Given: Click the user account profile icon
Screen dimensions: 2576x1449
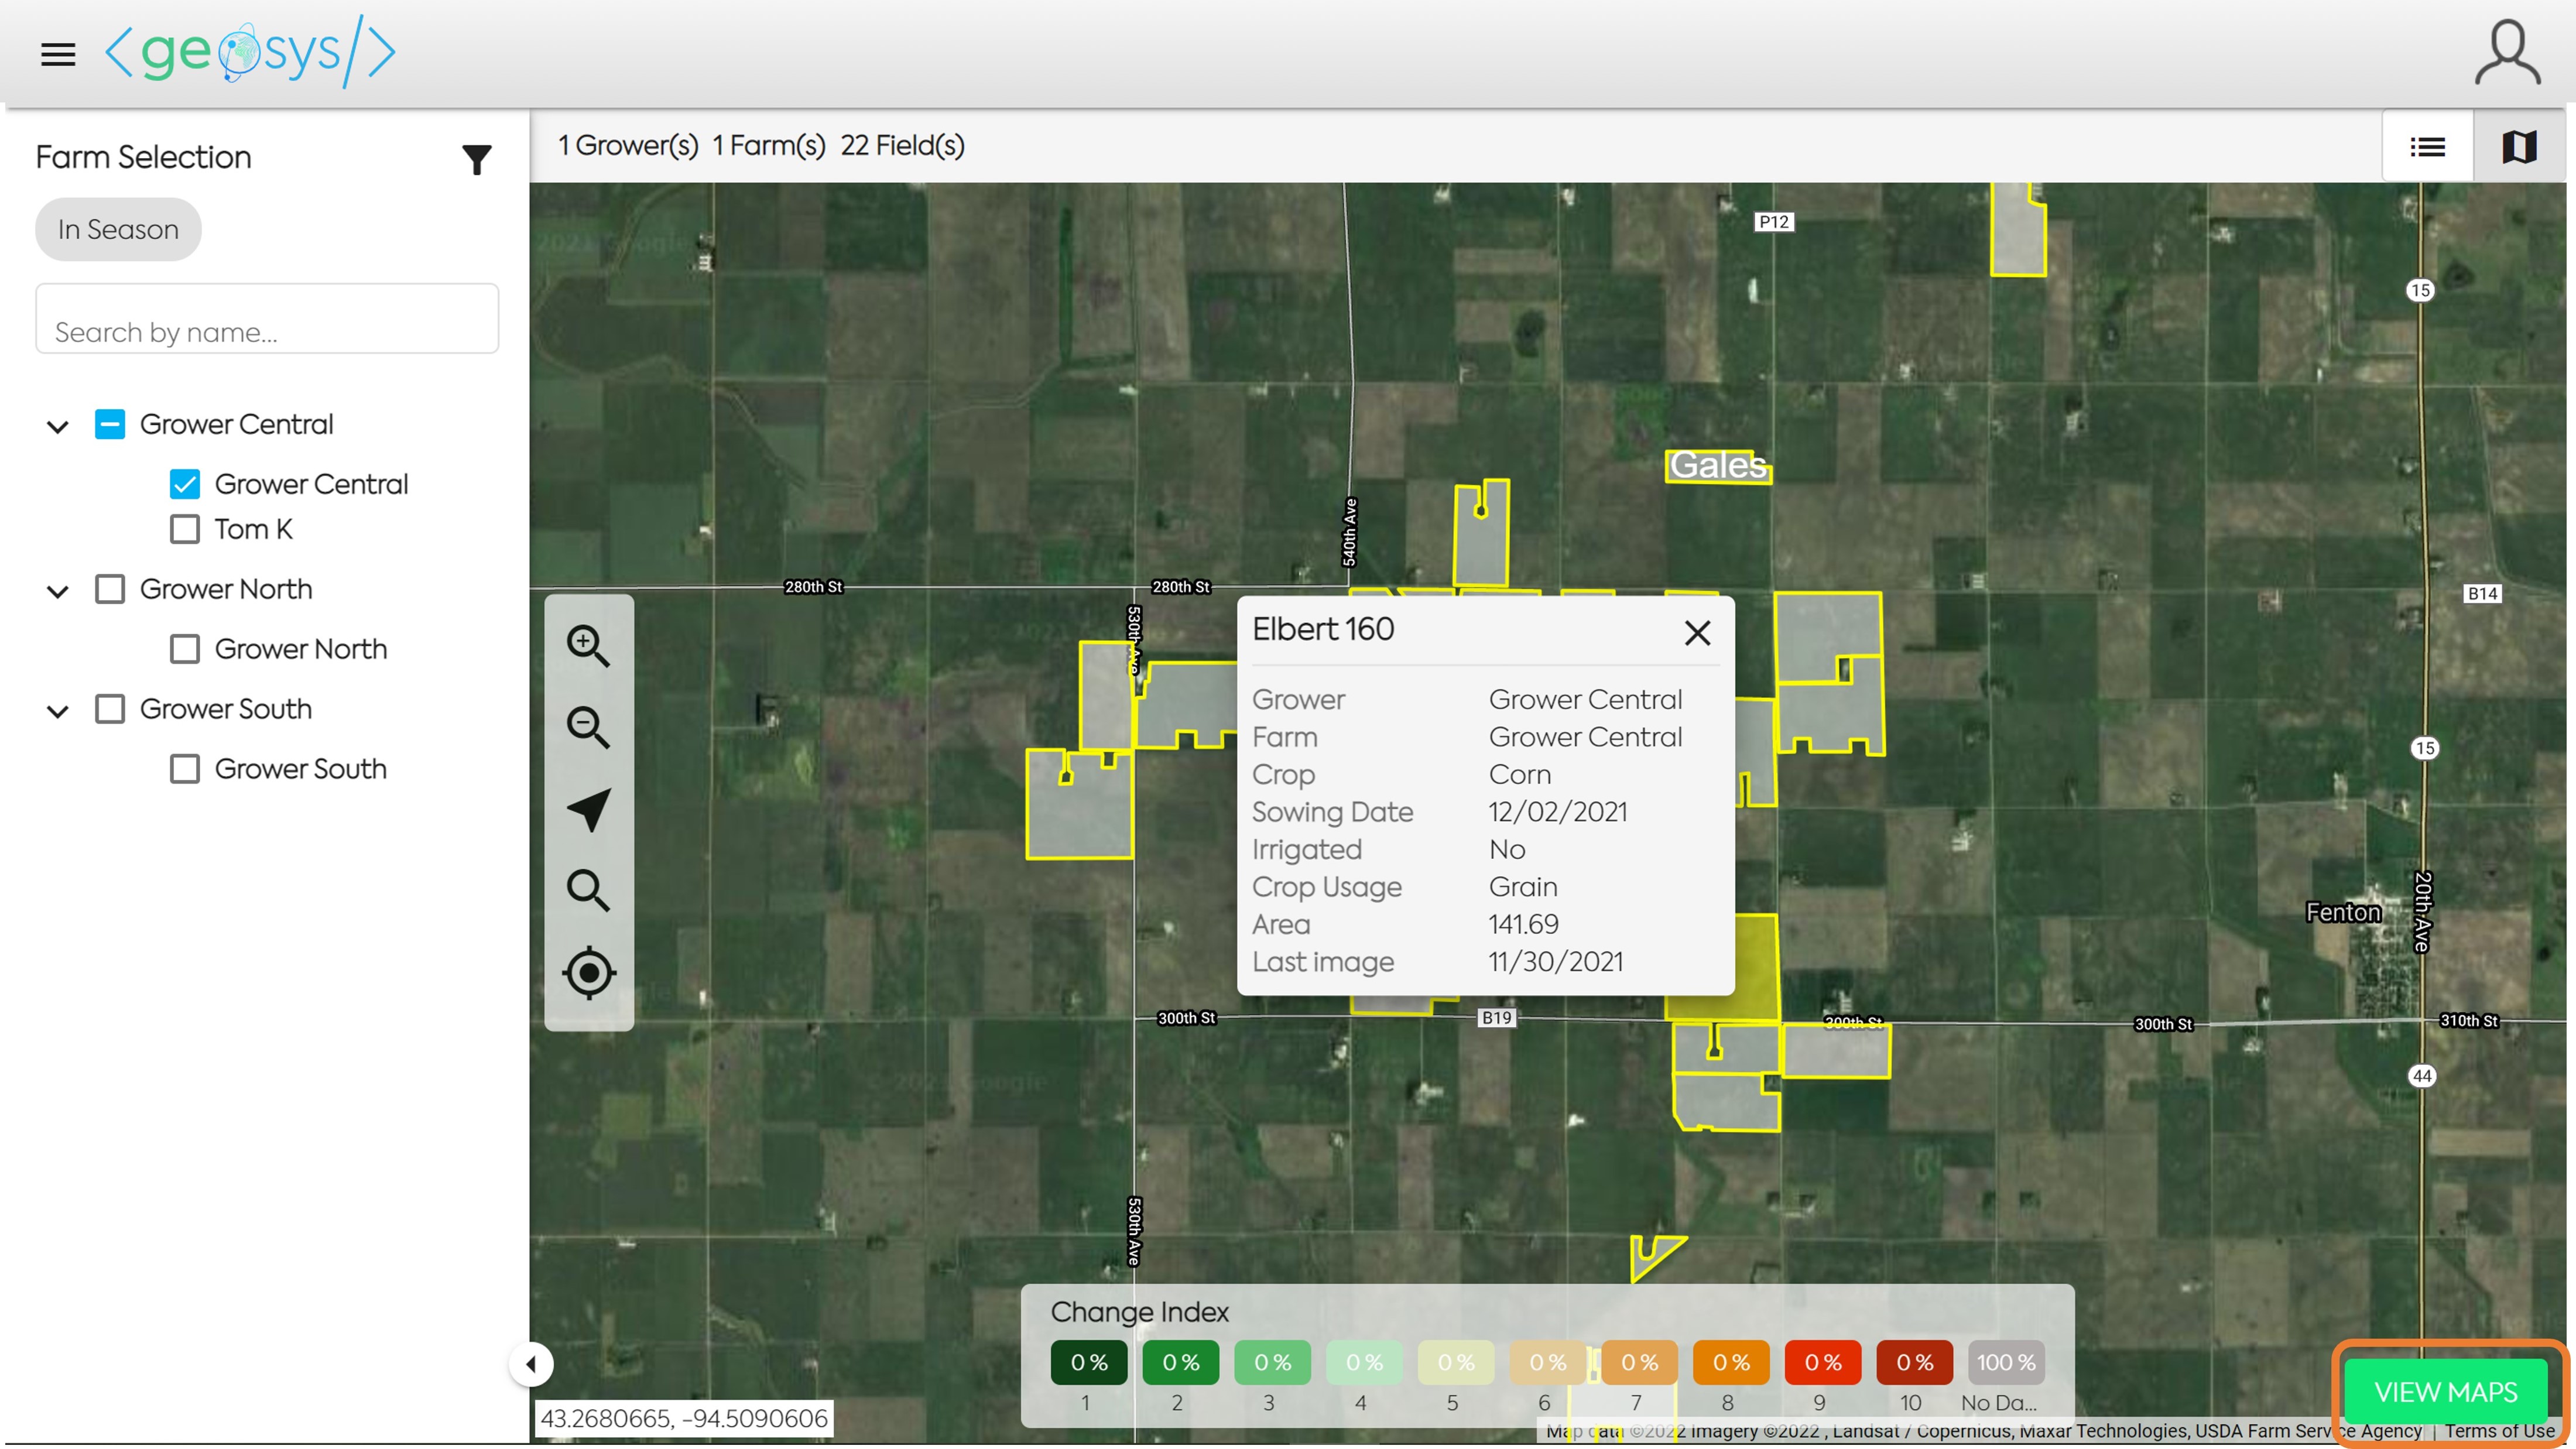Looking at the screenshot, I should point(2506,54).
